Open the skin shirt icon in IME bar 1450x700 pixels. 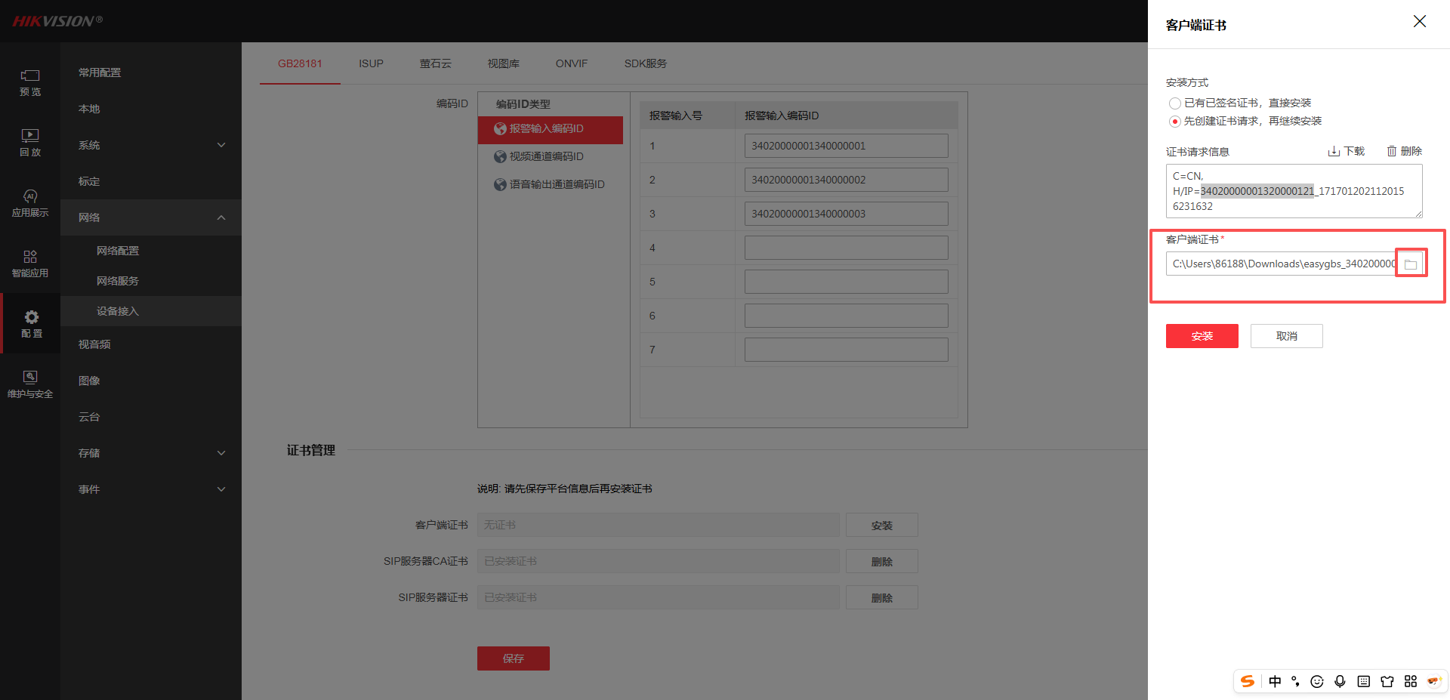tap(1387, 681)
